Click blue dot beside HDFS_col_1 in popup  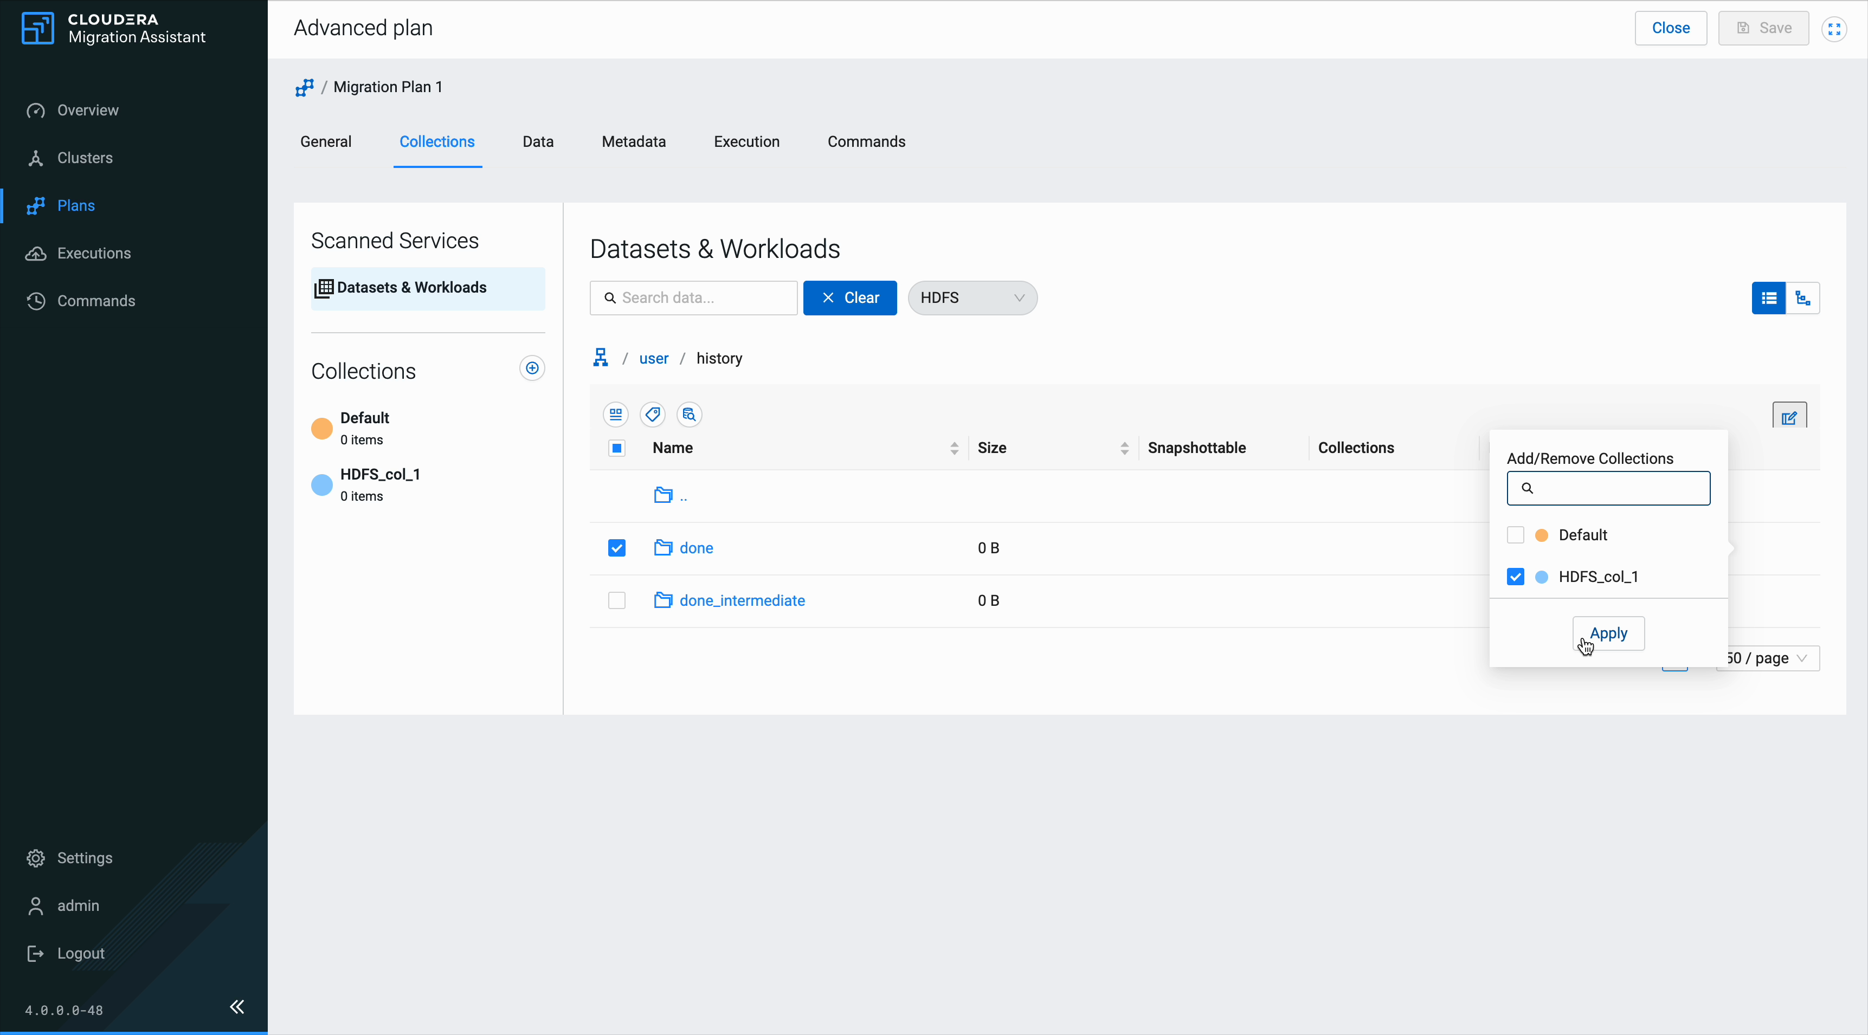1542,577
